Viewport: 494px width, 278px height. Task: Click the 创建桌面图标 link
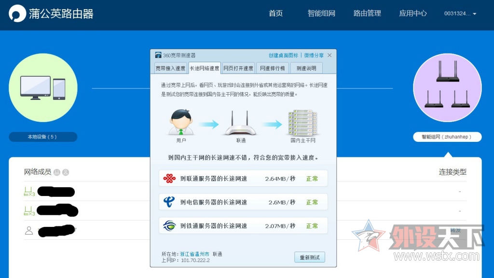click(x=283, y=55)
